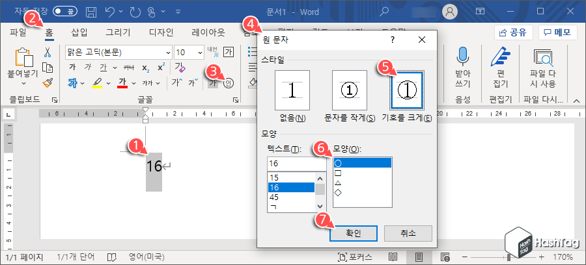Open the Draw tab
This screenshot has width=586, height=265.
click(x=118, y=32)
